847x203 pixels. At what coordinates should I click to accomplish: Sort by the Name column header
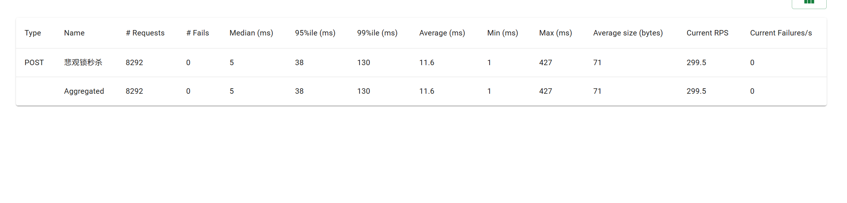tap(74, 33)
